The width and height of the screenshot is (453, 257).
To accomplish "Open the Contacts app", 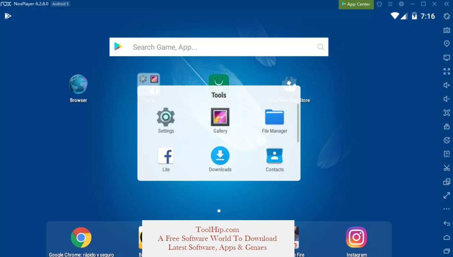I will coord(274,156).
